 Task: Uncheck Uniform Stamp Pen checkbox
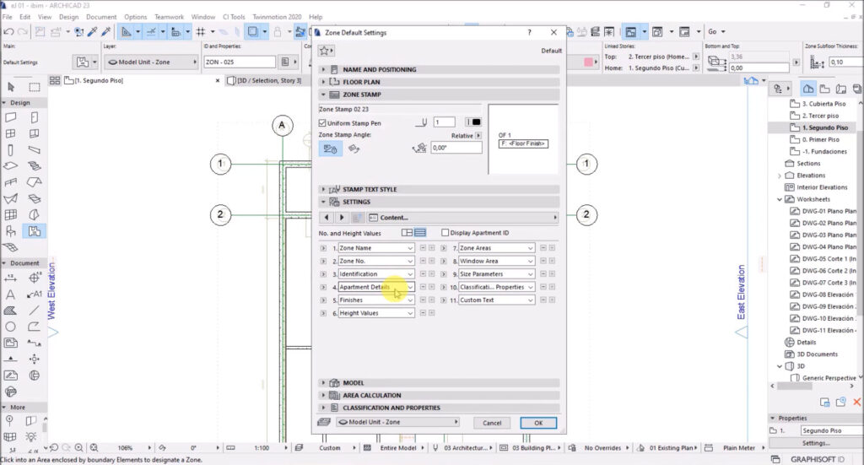coord(323,123)
